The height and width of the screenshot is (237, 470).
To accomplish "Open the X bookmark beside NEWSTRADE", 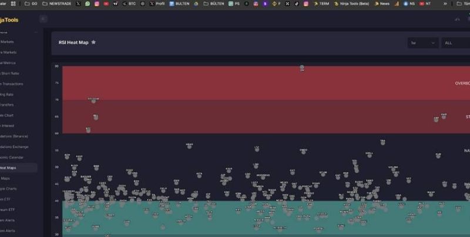I will [x=78, y=4].
